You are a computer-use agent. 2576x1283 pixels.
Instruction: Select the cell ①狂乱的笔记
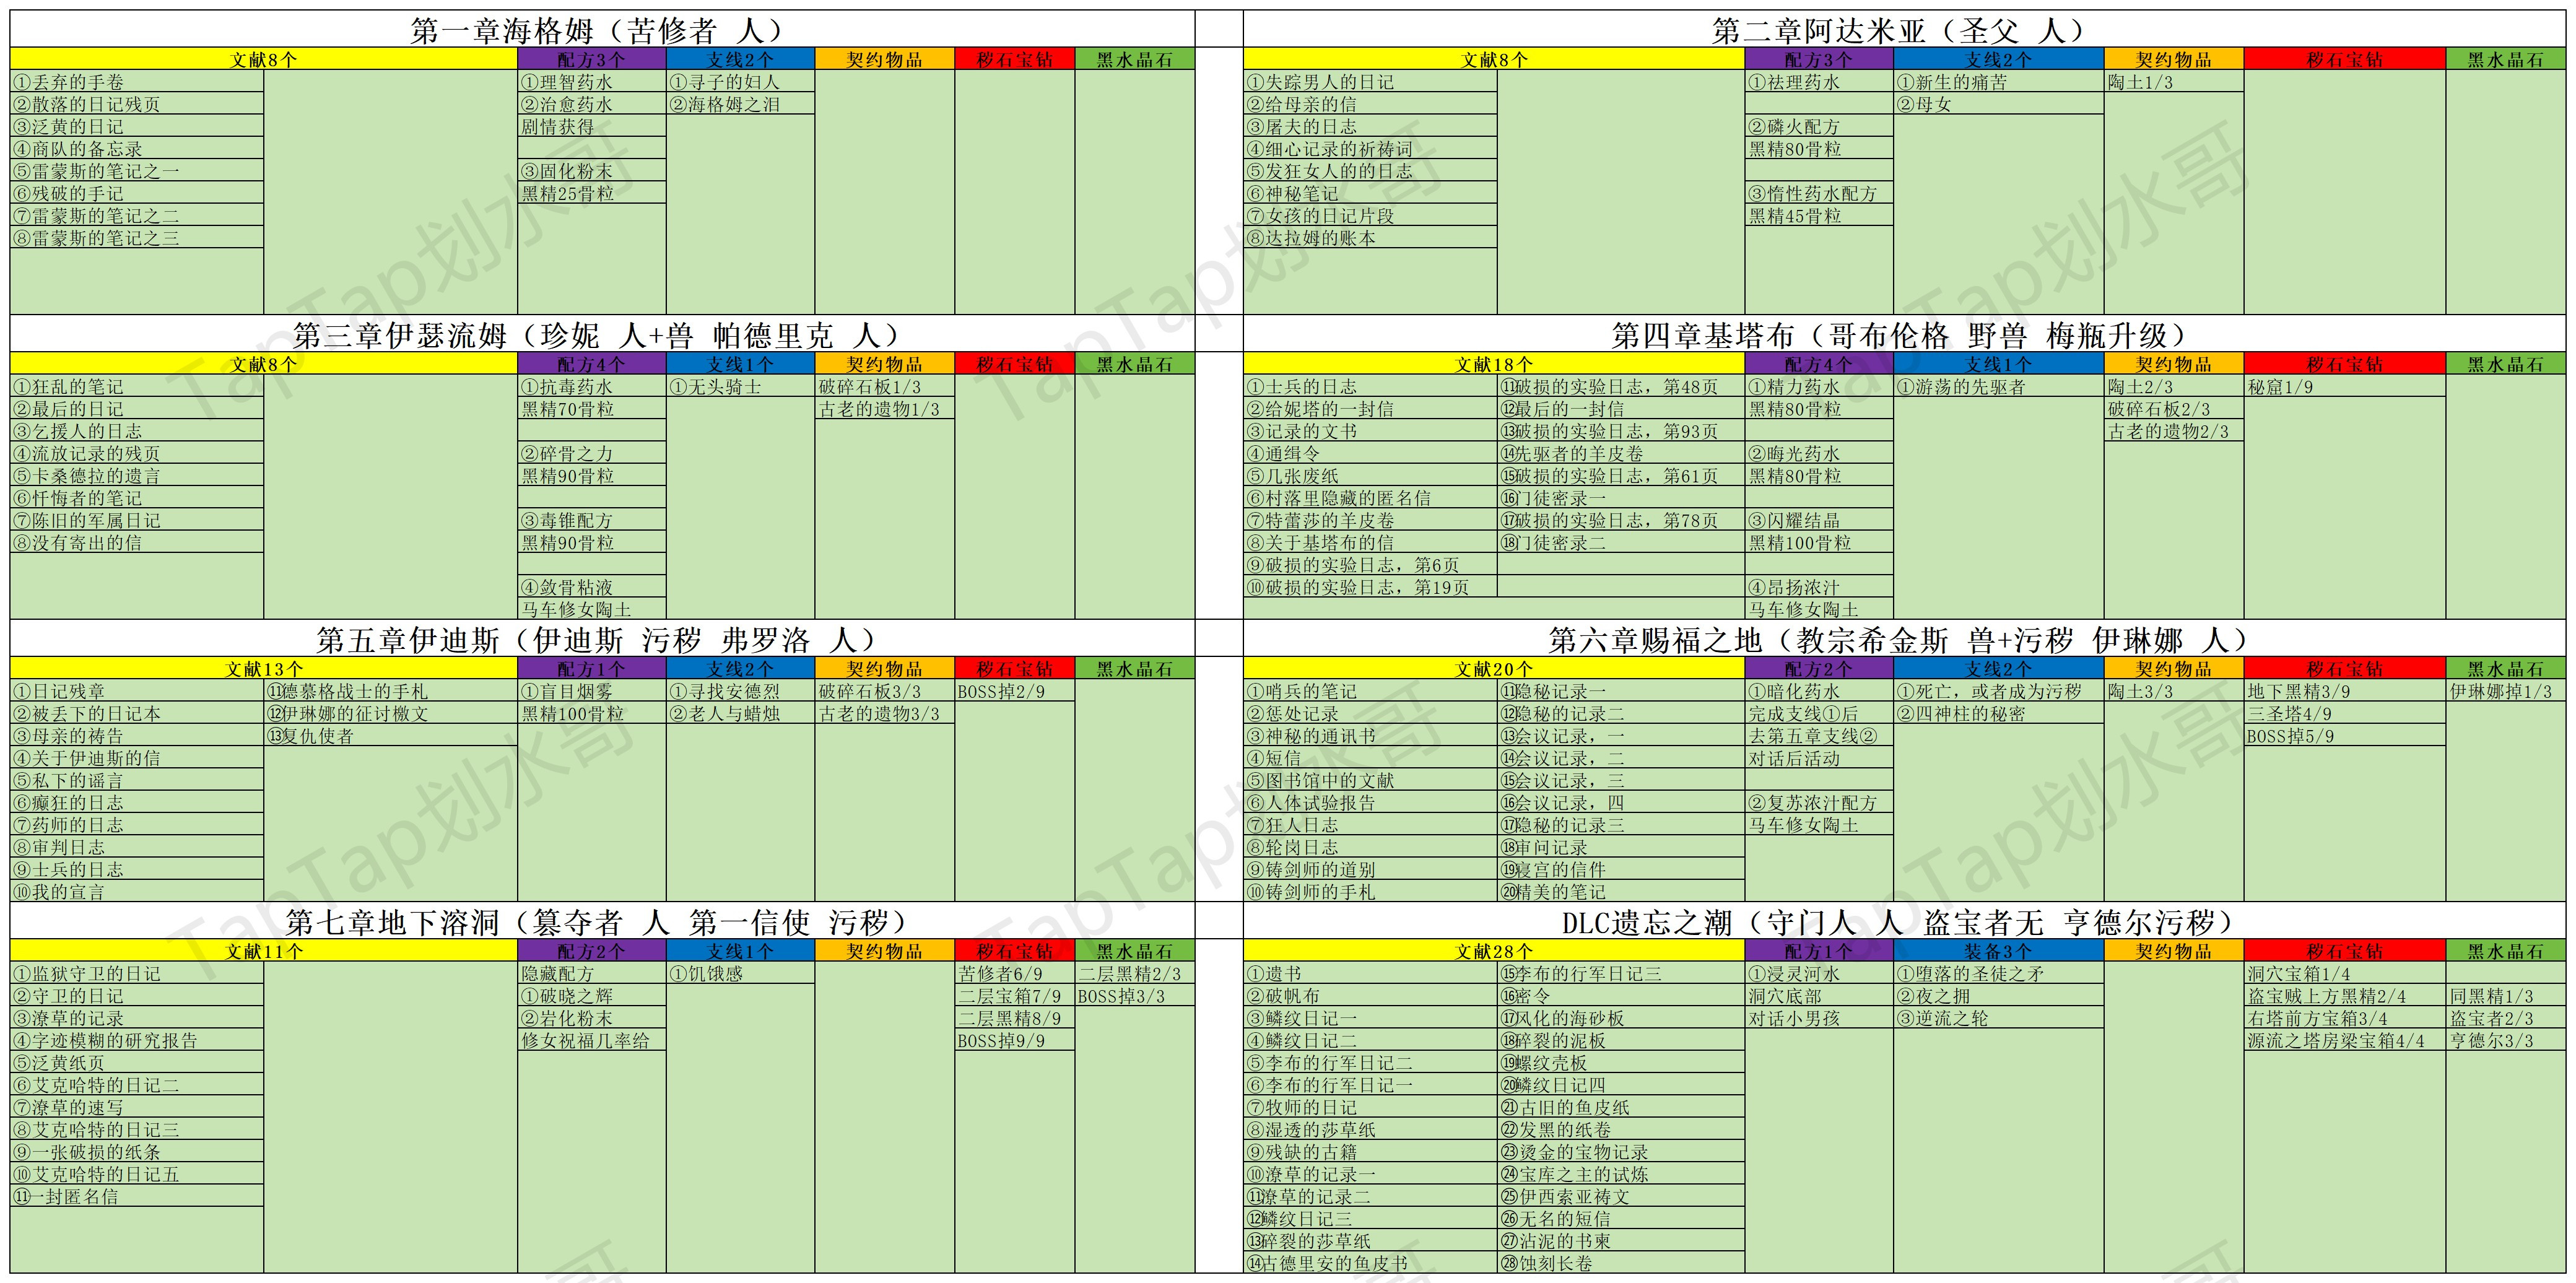tap(137, 386)
